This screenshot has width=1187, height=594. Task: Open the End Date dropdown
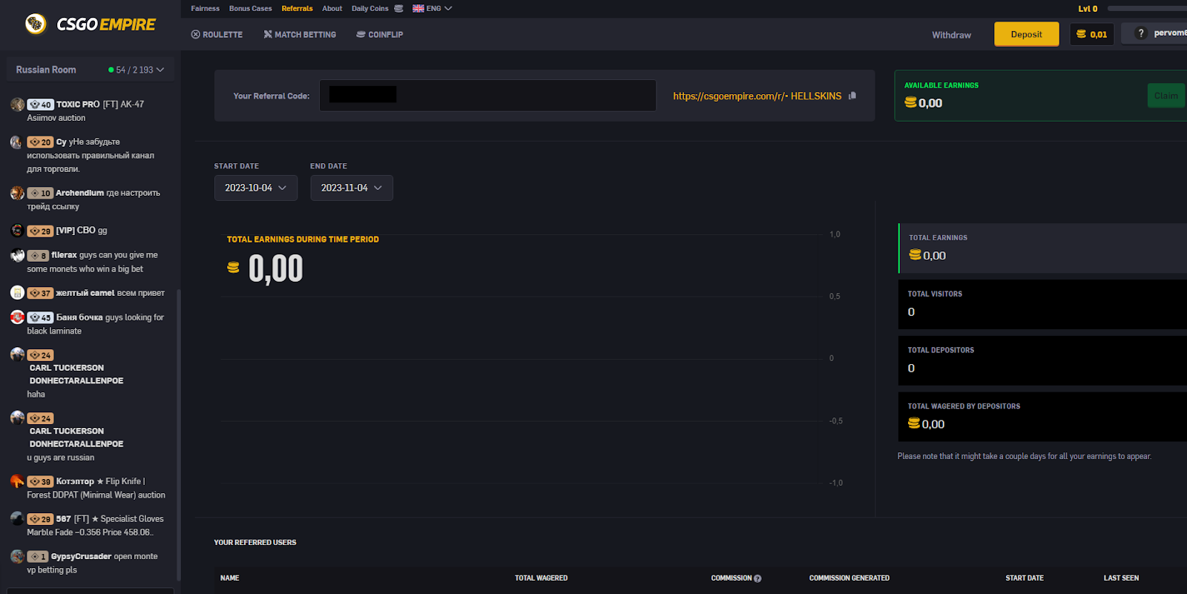[x=352, y=188]
